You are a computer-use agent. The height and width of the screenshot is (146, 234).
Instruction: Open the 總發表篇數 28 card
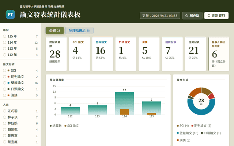click(x=56, y=54)
